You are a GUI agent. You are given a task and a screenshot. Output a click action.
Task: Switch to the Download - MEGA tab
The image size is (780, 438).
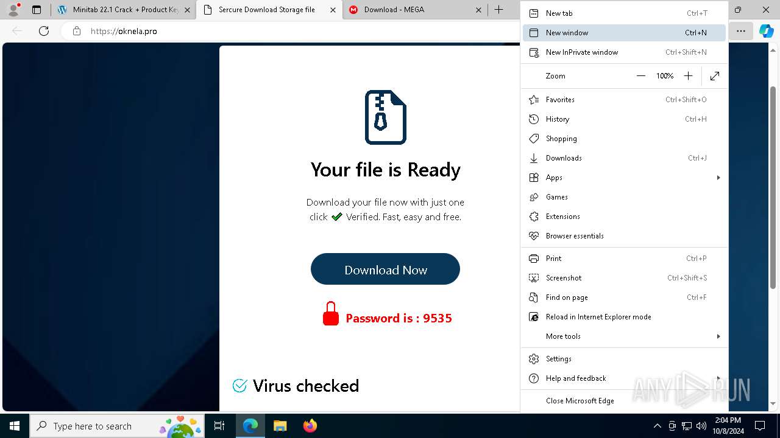point(414,10)
